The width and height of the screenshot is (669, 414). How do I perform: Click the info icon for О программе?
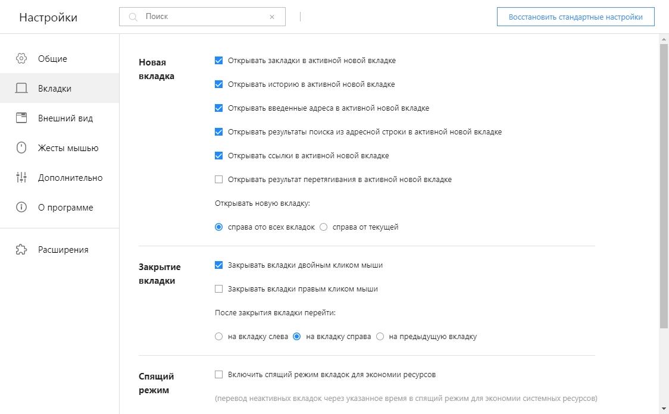21,207
